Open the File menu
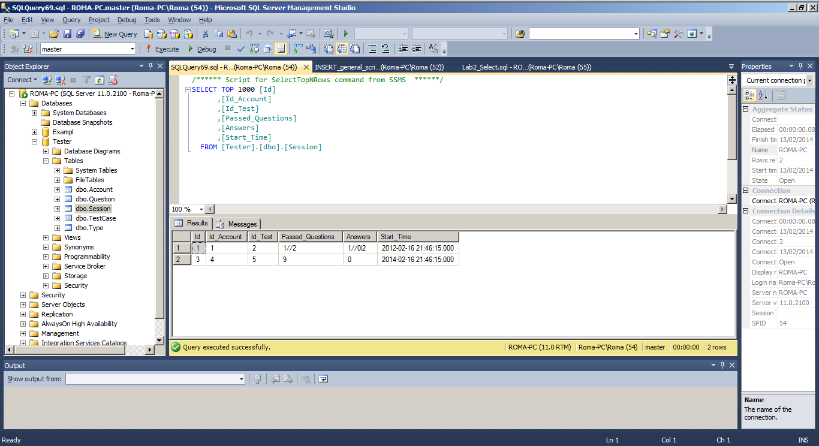The width and height of the screenshot is (819, 446). (8, 20)
